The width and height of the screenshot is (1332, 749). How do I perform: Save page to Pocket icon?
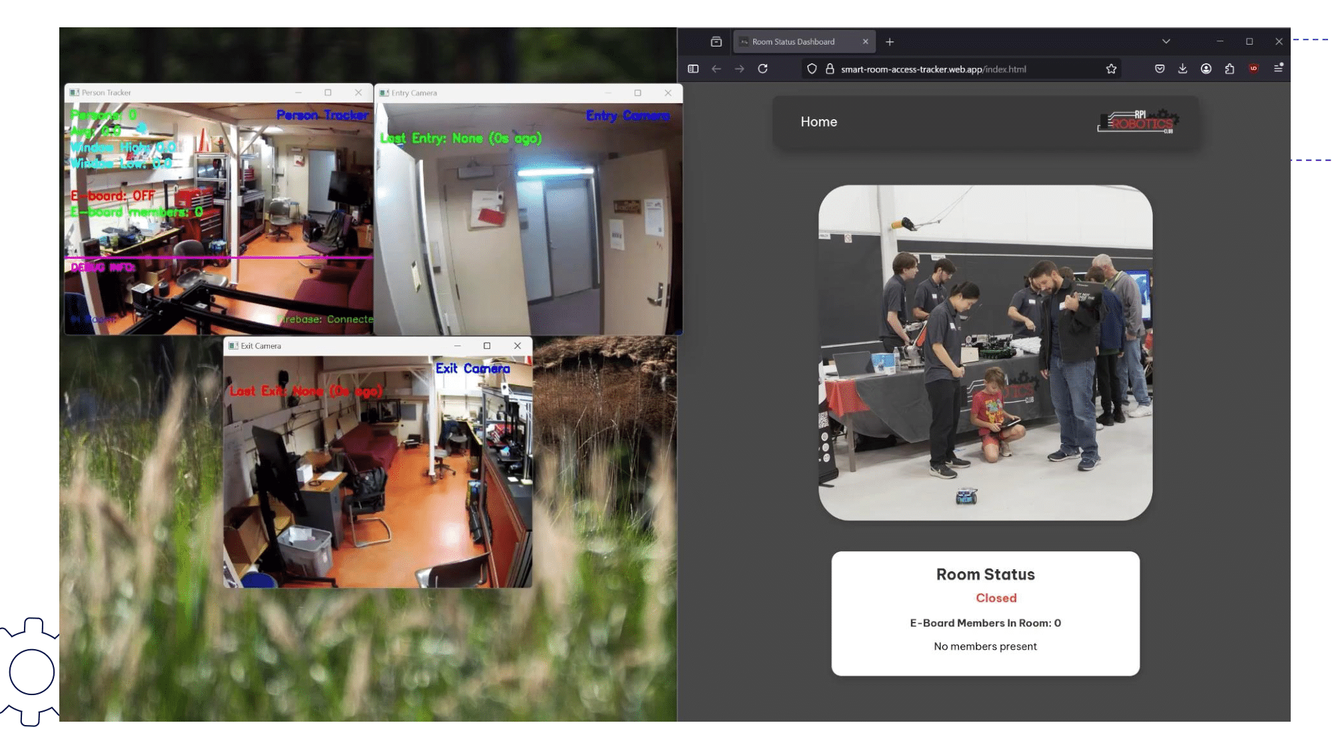point(1160,69)
